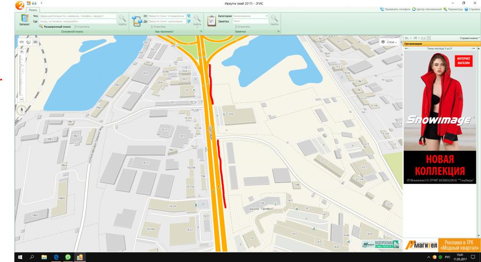
Task: Open the Справочники dropdown
Action: (469, 38)
